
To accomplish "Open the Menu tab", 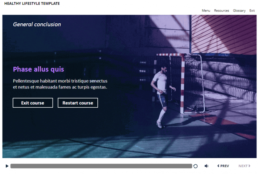I will click(206, 11).
